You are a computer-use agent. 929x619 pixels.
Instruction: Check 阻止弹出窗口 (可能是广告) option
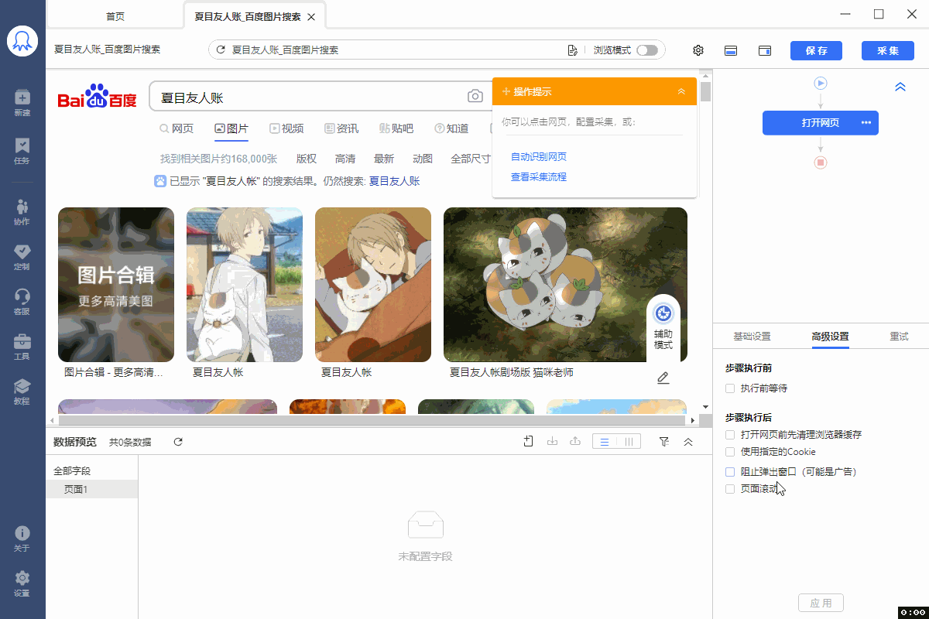pyautogui.click(x=730, y=471)
